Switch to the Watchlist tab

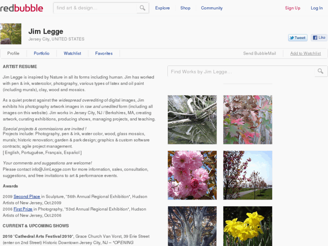[72, 53]
